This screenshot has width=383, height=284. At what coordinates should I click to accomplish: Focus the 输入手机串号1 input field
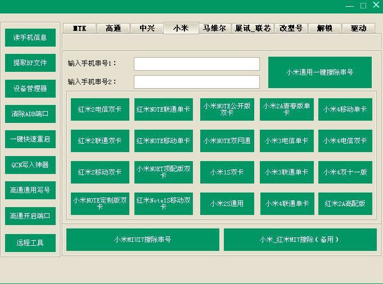[x=197, y=64]
